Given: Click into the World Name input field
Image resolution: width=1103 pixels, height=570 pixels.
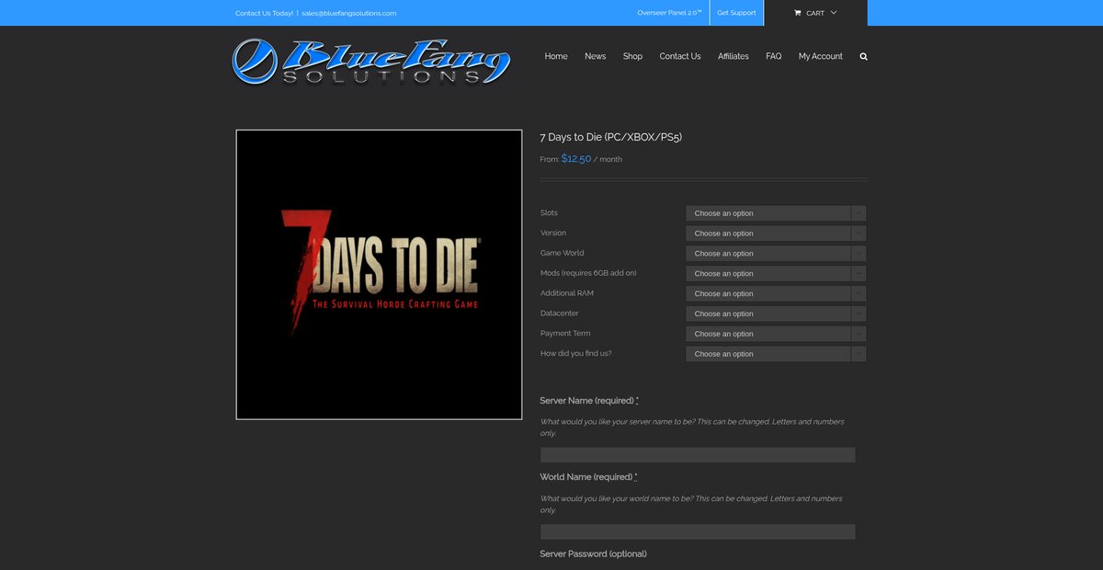Looking at the screenshot, I should [x=698, y=532].
